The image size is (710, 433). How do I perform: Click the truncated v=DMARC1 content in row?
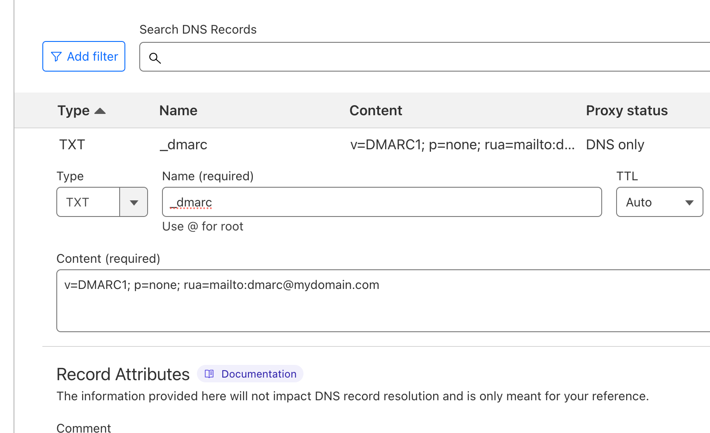pos(462,145)
